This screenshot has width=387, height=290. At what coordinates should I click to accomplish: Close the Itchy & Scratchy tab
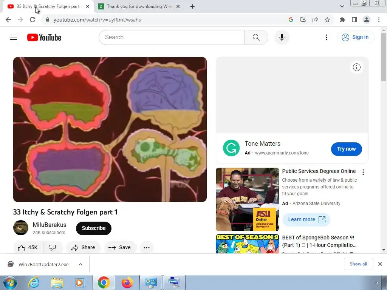(x=88, y=6)
